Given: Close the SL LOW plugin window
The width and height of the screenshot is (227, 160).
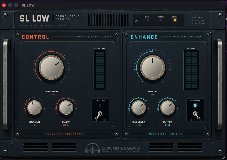Looking at the screenshot, I should [x=4, y=5].
